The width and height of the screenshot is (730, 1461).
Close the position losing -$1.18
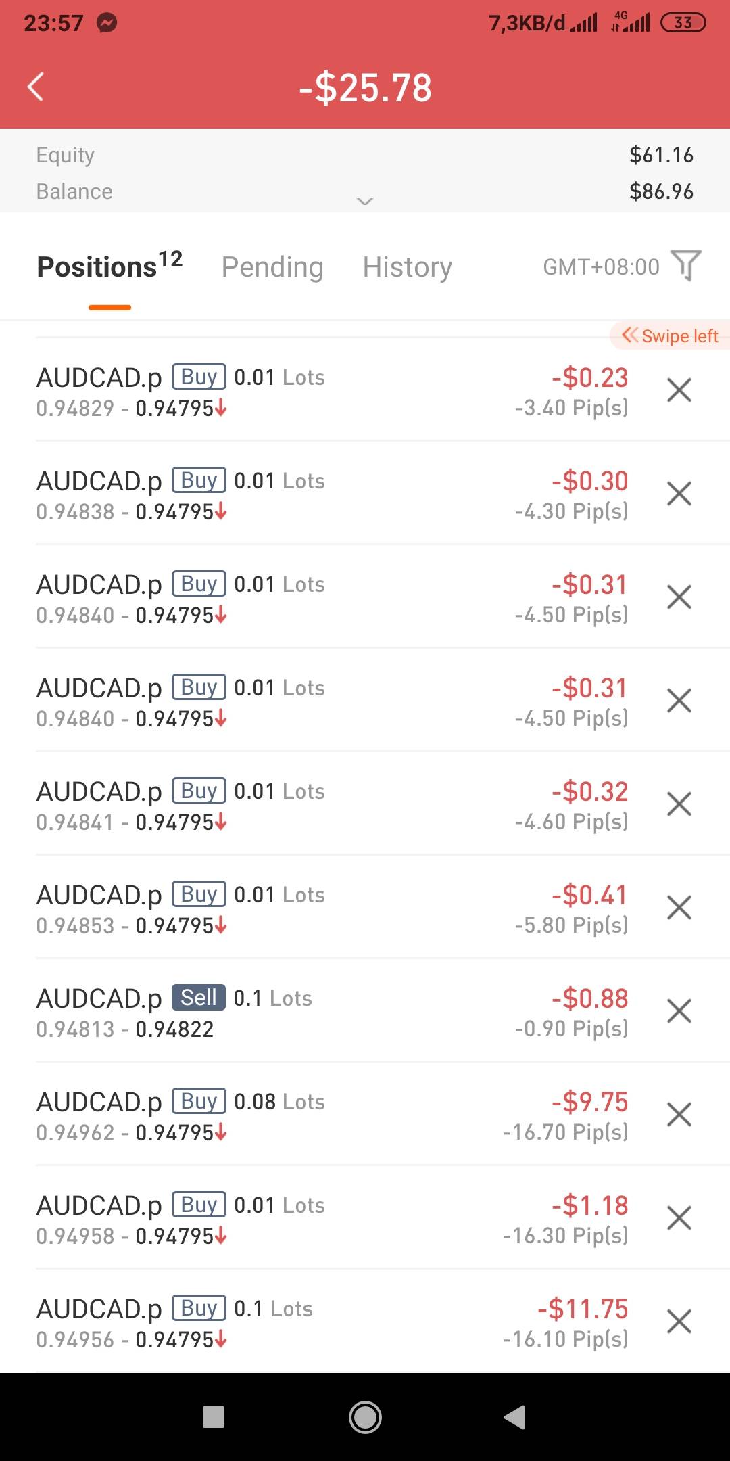tap(679, 1218)
